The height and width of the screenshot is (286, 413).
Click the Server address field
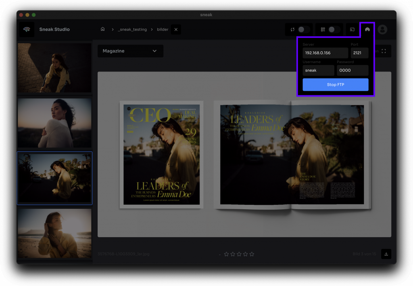click(325, 53)
